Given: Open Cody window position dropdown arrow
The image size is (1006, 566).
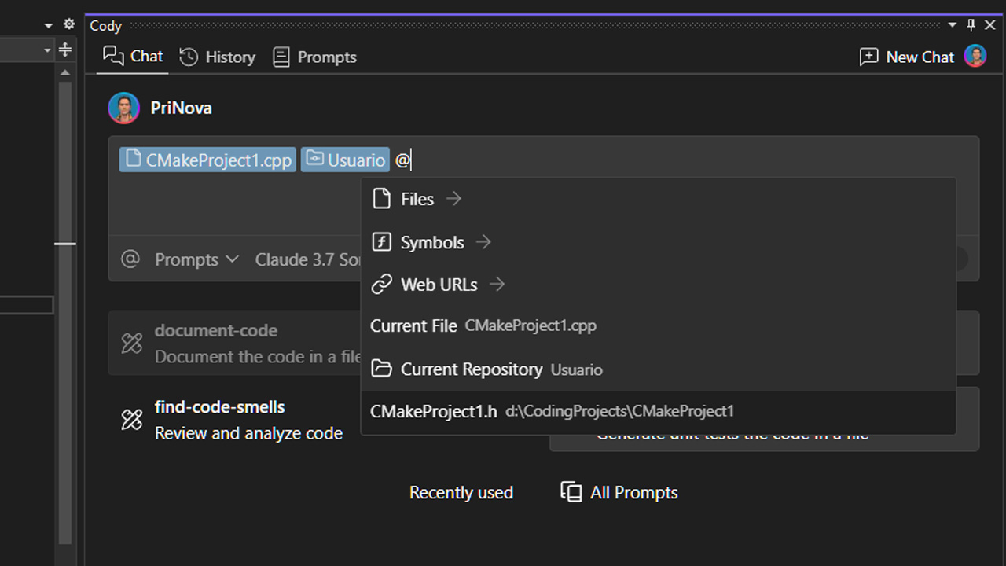Looking at the screenshot, I should coord(952,25).
